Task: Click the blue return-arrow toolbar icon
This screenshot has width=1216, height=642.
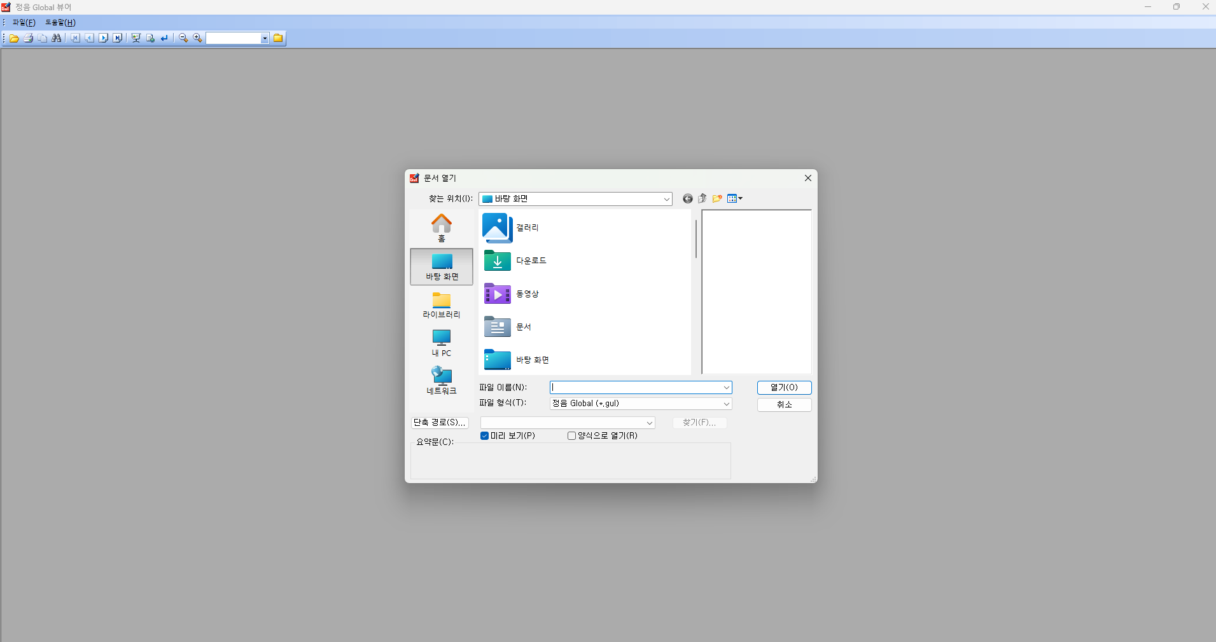Action: pos(164,38)
